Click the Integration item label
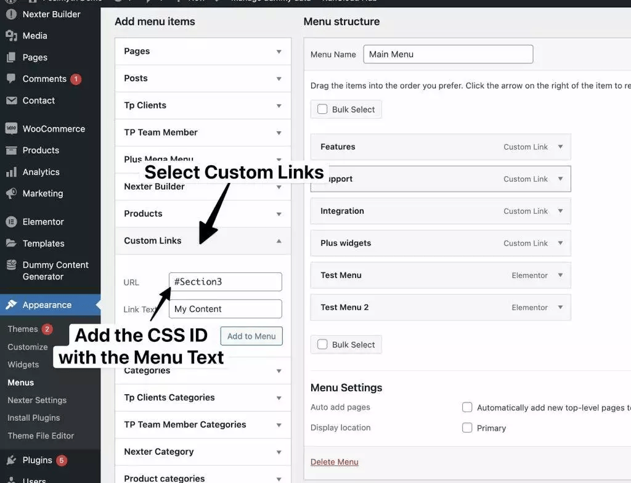 point(342,211)
